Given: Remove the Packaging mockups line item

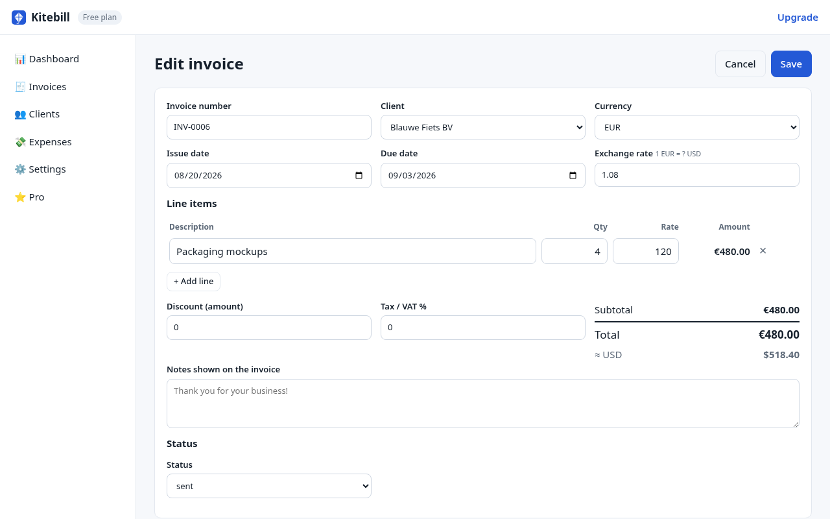Looking at the screenshot, I should click(763, 251).
